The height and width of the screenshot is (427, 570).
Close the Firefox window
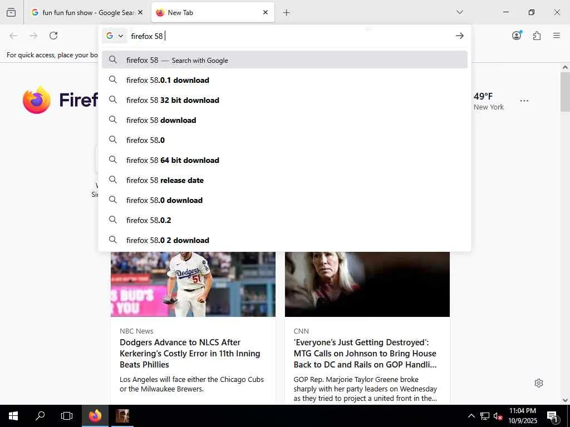coord(557,12)
